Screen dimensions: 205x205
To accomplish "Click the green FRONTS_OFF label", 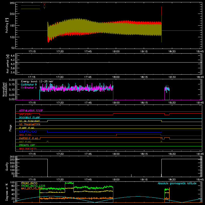I will [27, 145].
